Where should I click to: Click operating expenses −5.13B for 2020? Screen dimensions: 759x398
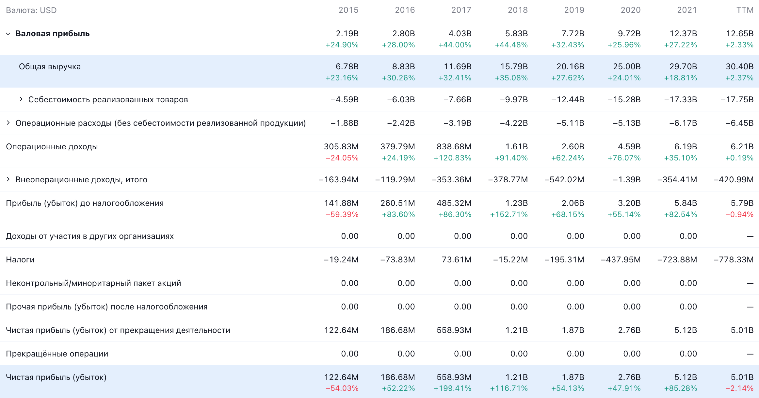pyautogui.click(x=627, y=123)
